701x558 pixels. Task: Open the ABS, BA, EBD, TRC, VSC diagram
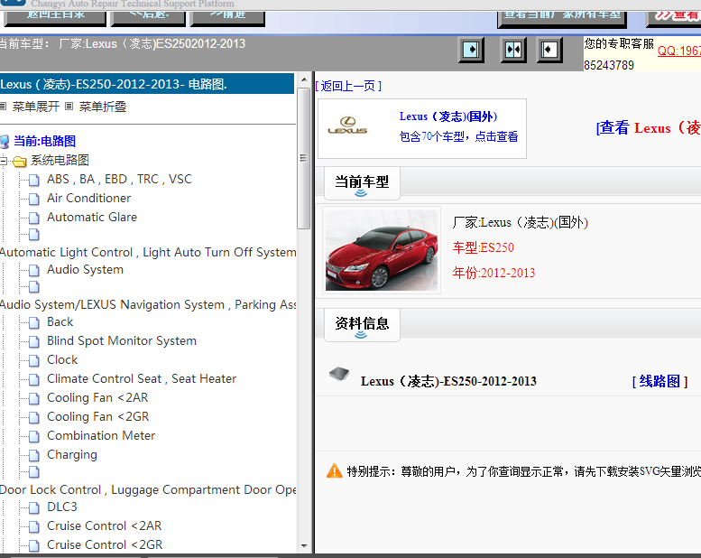tap(119, 180)
